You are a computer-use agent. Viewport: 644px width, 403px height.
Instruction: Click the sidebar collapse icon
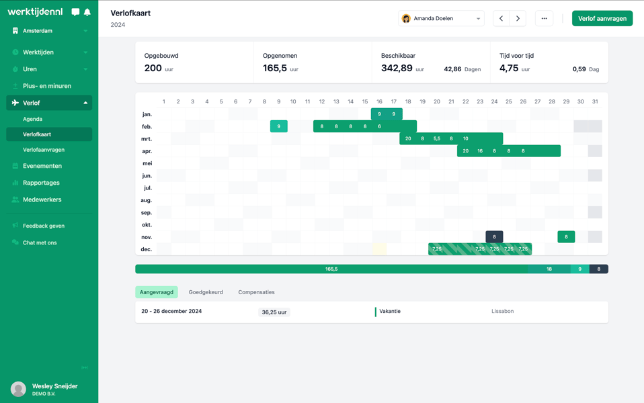point(85,367)
